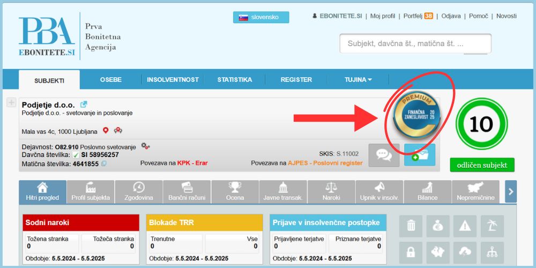Switch to the SUBJEKTI tab
Viewport: 536px width, 268px height.
pyautogui.click(x=49, y=81)
